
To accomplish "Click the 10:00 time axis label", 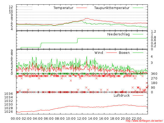I will pyautogui.click(x=71, y=119).
